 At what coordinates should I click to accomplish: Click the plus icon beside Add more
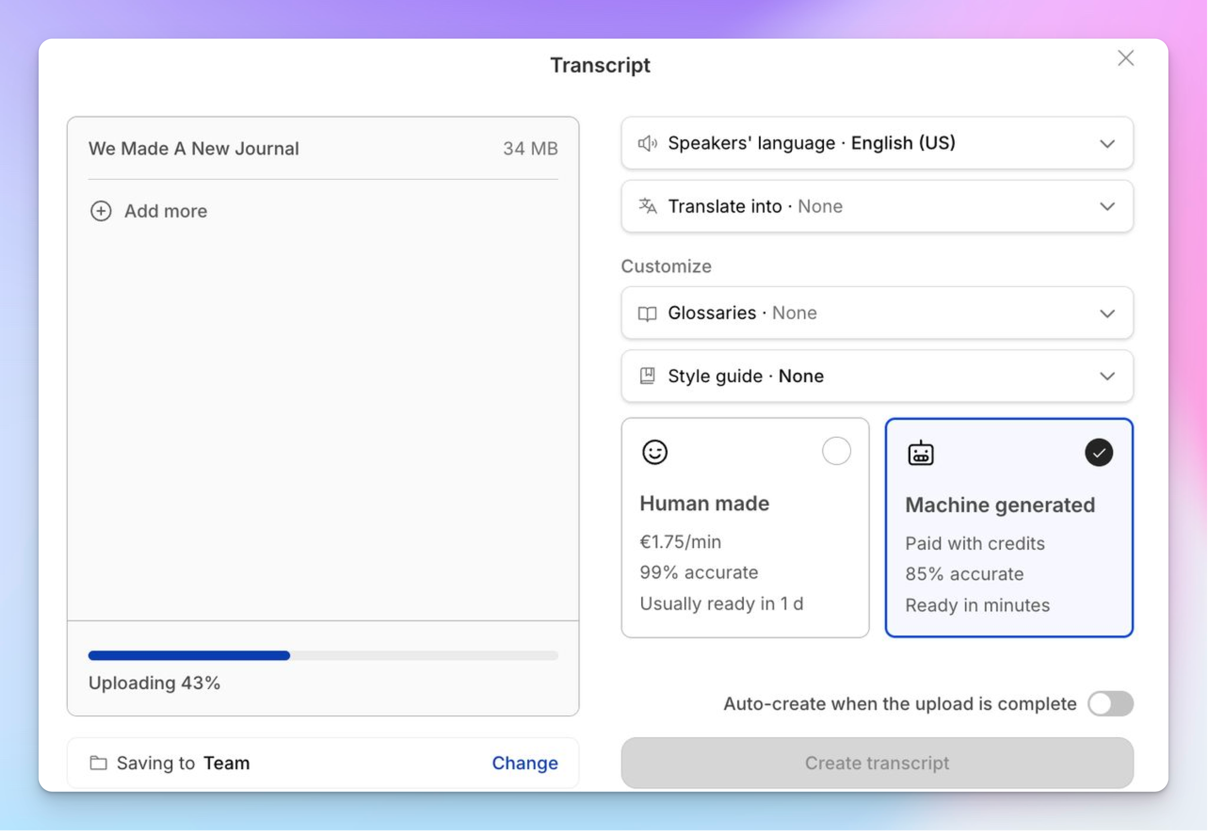(100, 211)
